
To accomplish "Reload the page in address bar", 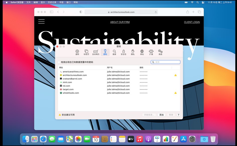I will [x=156, y=12].
